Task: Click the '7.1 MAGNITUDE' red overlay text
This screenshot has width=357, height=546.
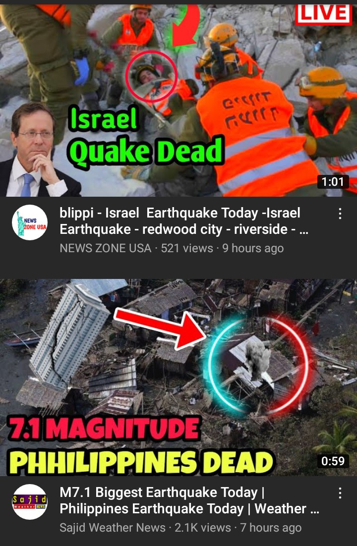Action: coord(104,428)
